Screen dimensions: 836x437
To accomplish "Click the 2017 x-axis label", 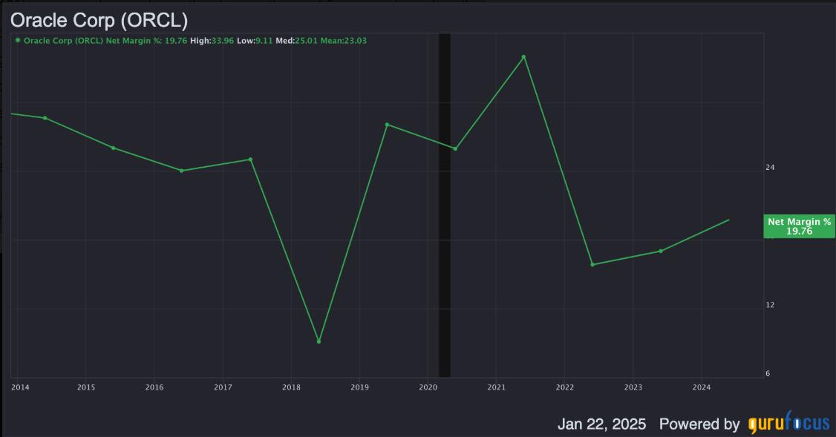I will (x=223, y=387).
